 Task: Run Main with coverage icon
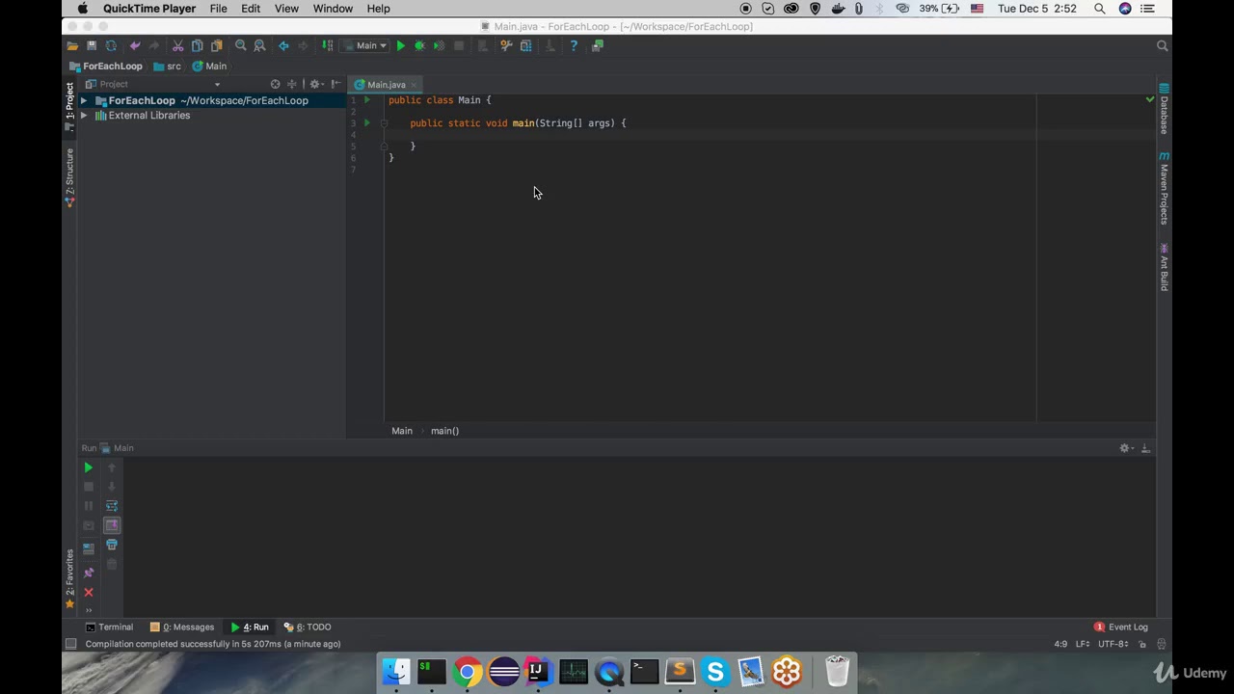click(x=439, y=45)
